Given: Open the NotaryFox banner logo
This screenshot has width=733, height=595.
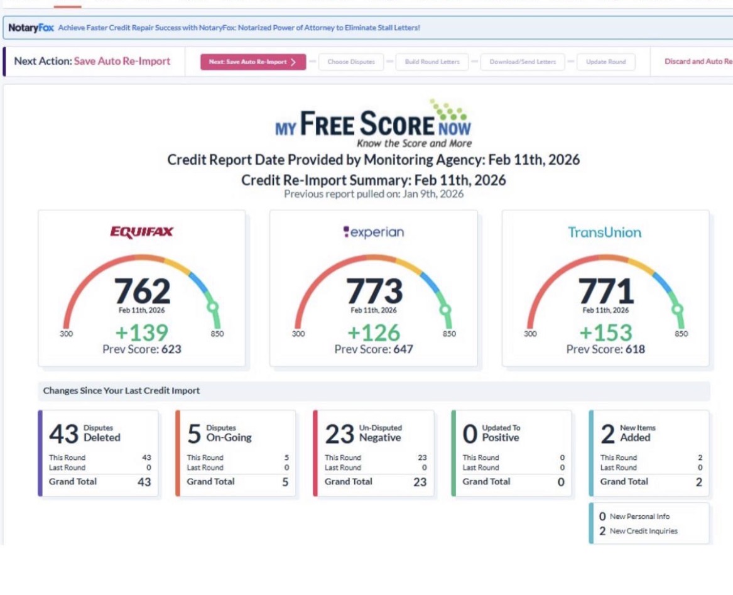Looking at the screenshot, I should 31,28.
